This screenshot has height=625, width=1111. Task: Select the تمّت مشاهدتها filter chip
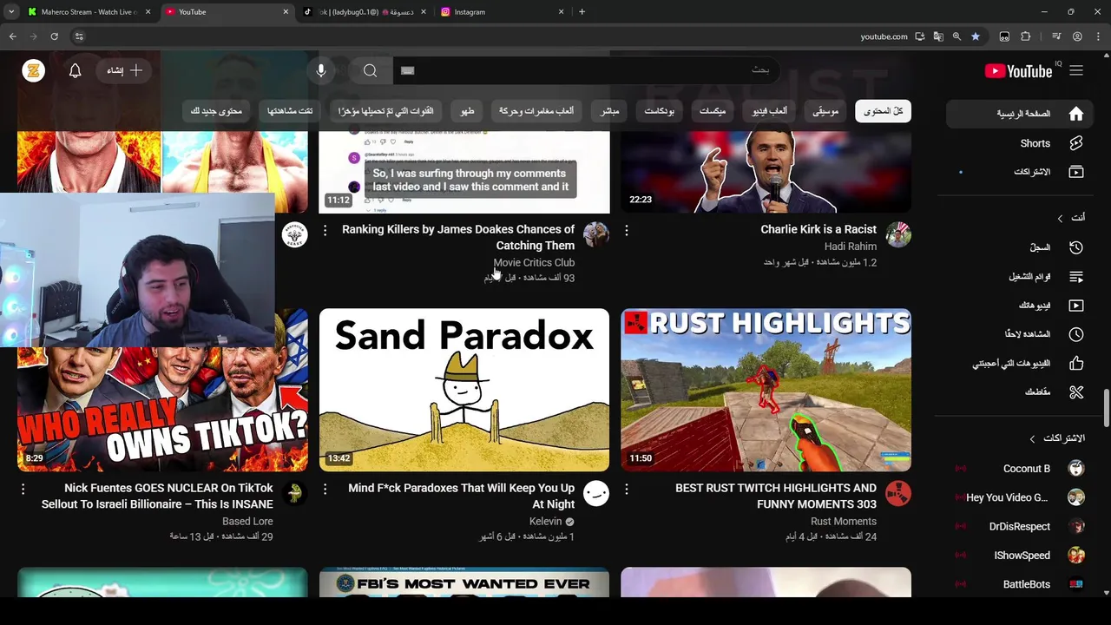[x=290, y=111]
